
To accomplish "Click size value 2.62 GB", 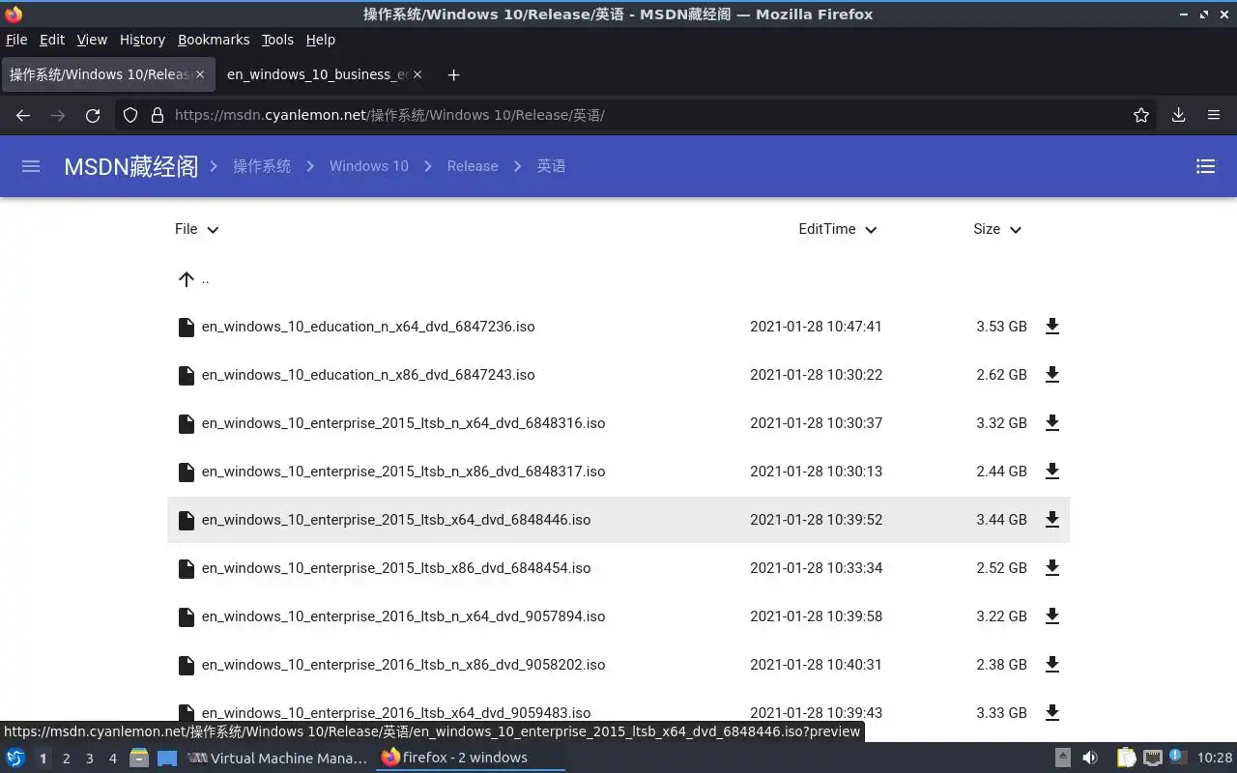I will (1001, 375).
